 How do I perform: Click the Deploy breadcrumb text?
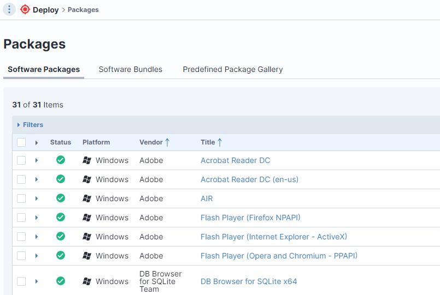point(46,10)
